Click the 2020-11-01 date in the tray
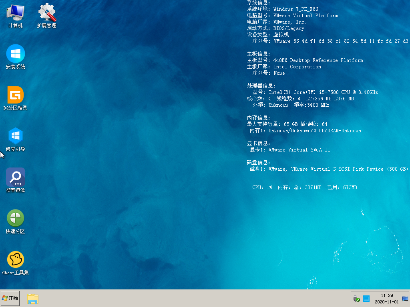The width and height of the screenshot is (410, 307). [387, 302]
